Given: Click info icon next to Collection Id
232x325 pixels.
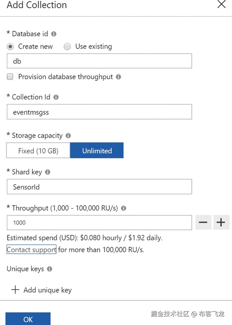Looking at the screenshot, I should click(56, 97).
